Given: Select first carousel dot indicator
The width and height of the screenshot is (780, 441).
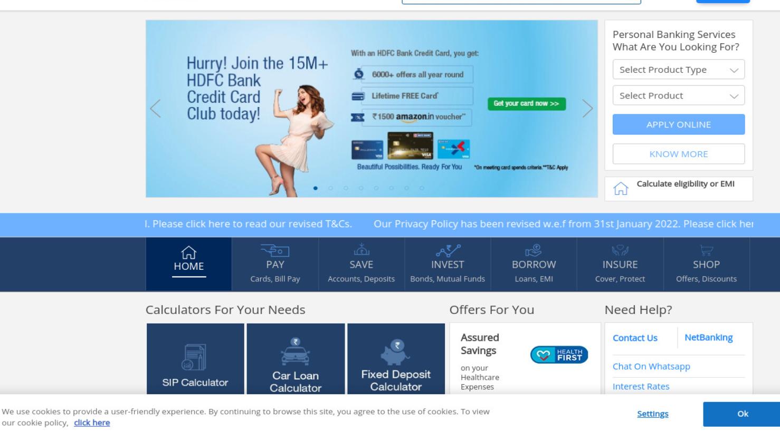Looking at the screenshot, I should (x=316, y=188).
